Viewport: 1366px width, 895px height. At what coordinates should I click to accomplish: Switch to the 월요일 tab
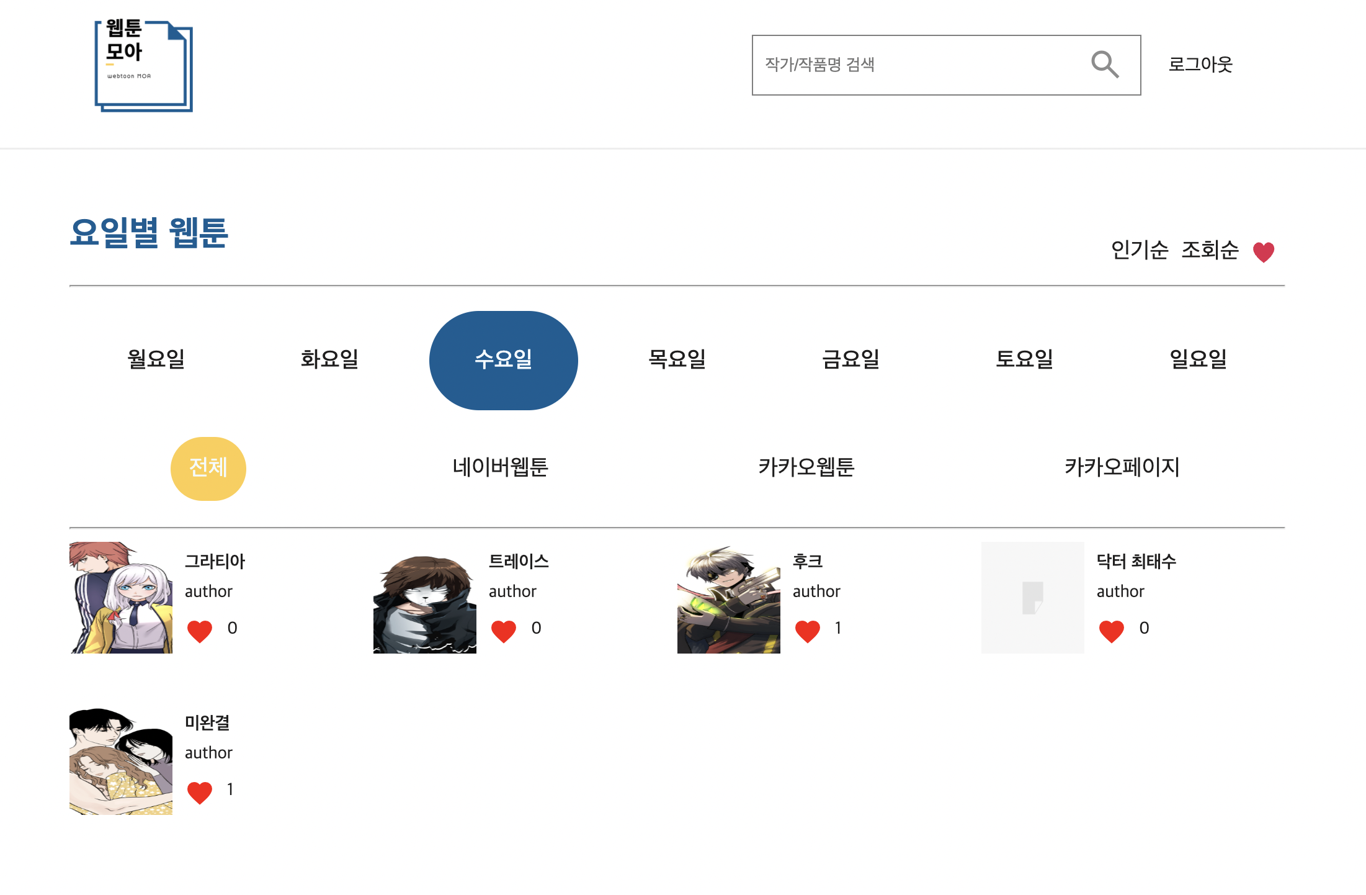156,359
